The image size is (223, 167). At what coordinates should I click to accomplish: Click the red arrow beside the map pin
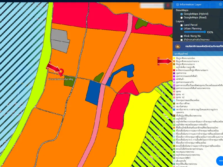52,67
